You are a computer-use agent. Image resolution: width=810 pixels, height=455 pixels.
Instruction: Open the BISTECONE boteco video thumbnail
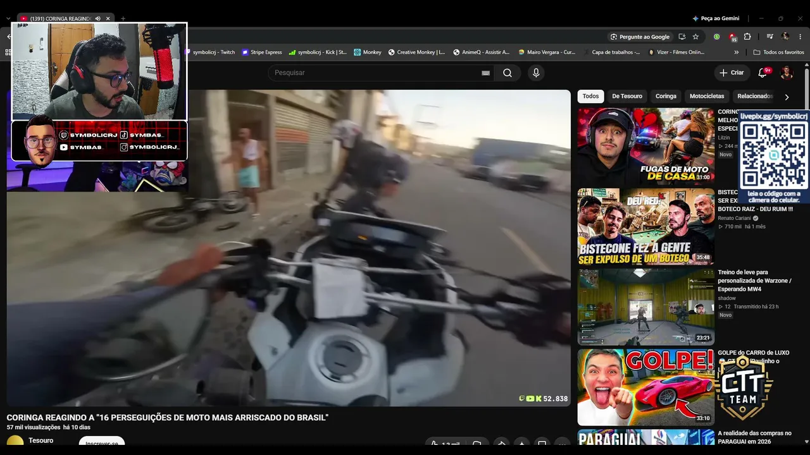tap(645, 226)
